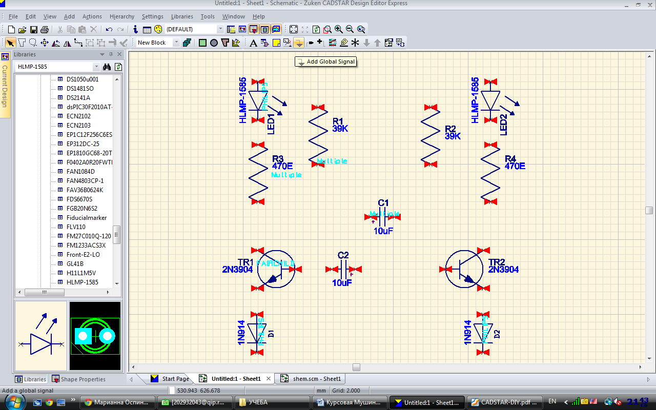This screenshot has height=410, width=656.
Task: Open the Add menu
Action: click(x=69, y=16)
